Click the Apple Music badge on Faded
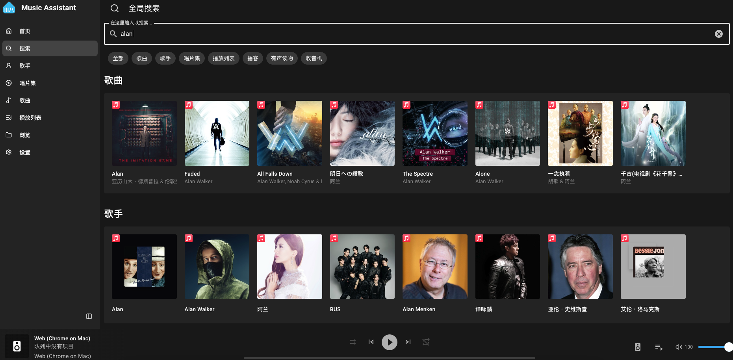733x360 pixels. (x=189, y=105)
